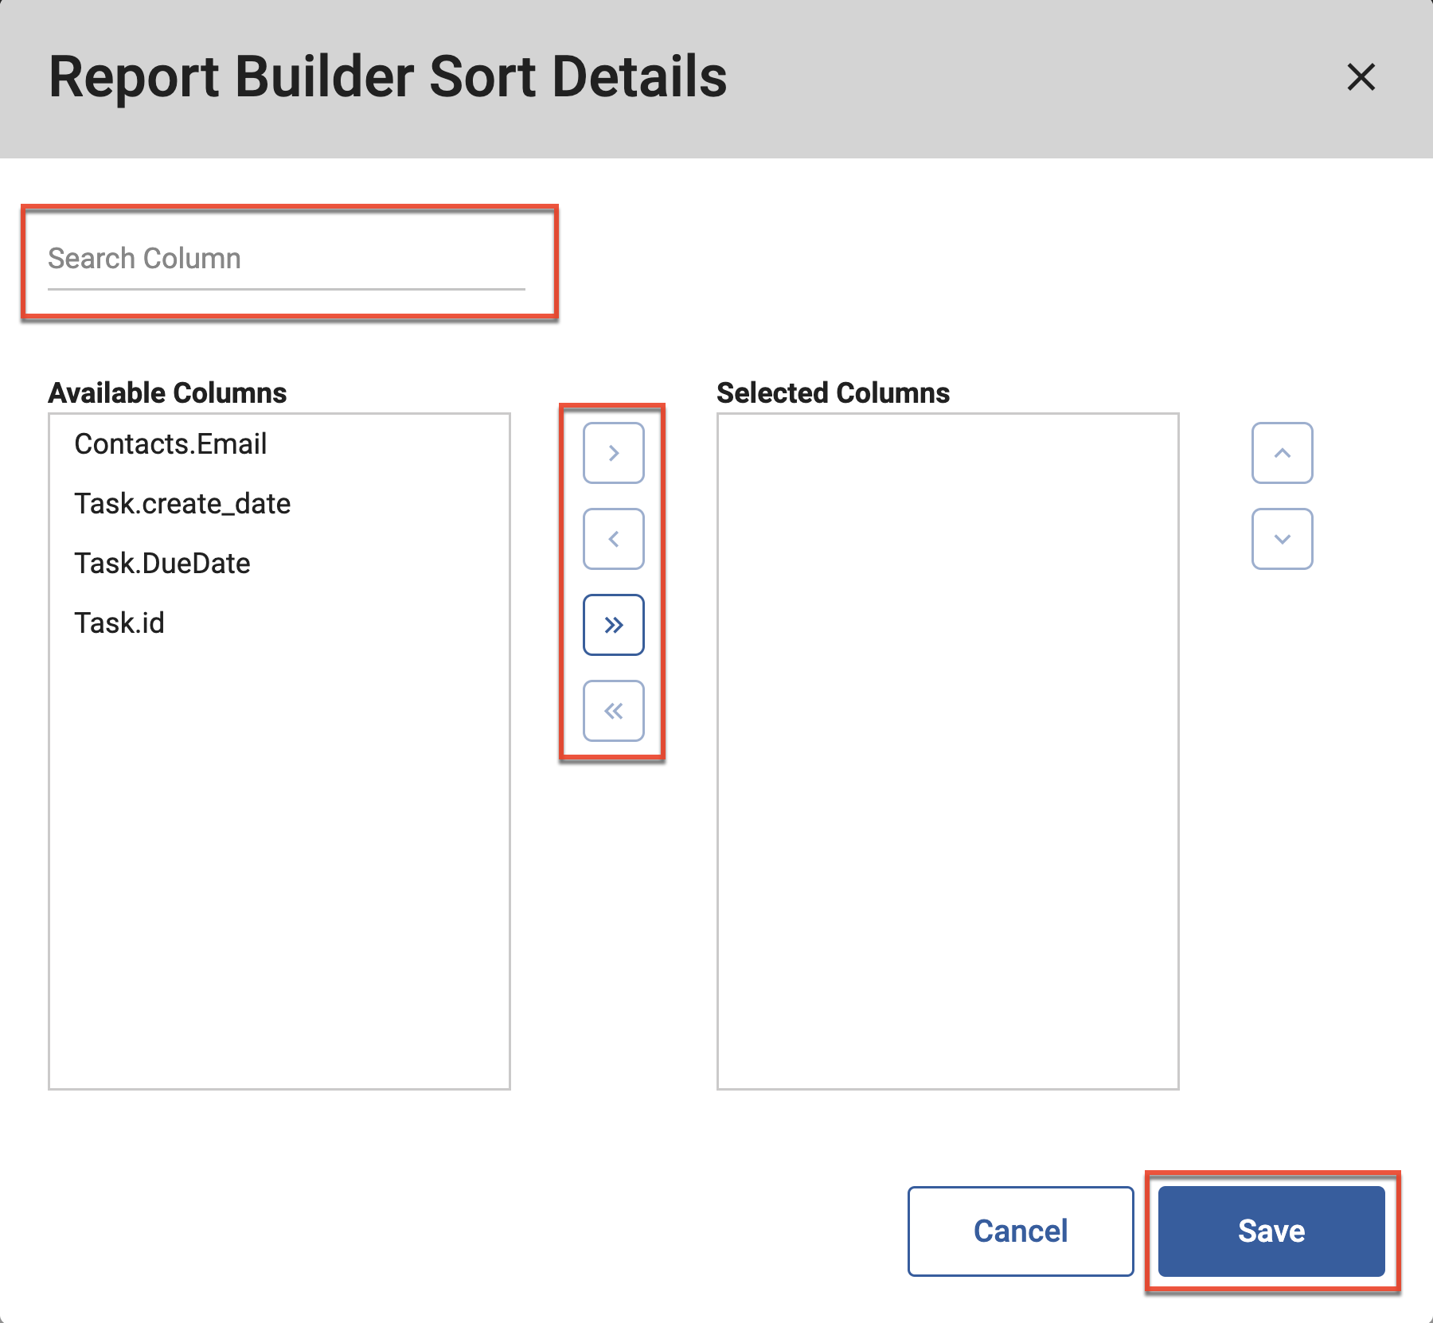Click the move-right single arrow button
The width and height of the screenshot is (1433, 1323).
pos(613,453)
